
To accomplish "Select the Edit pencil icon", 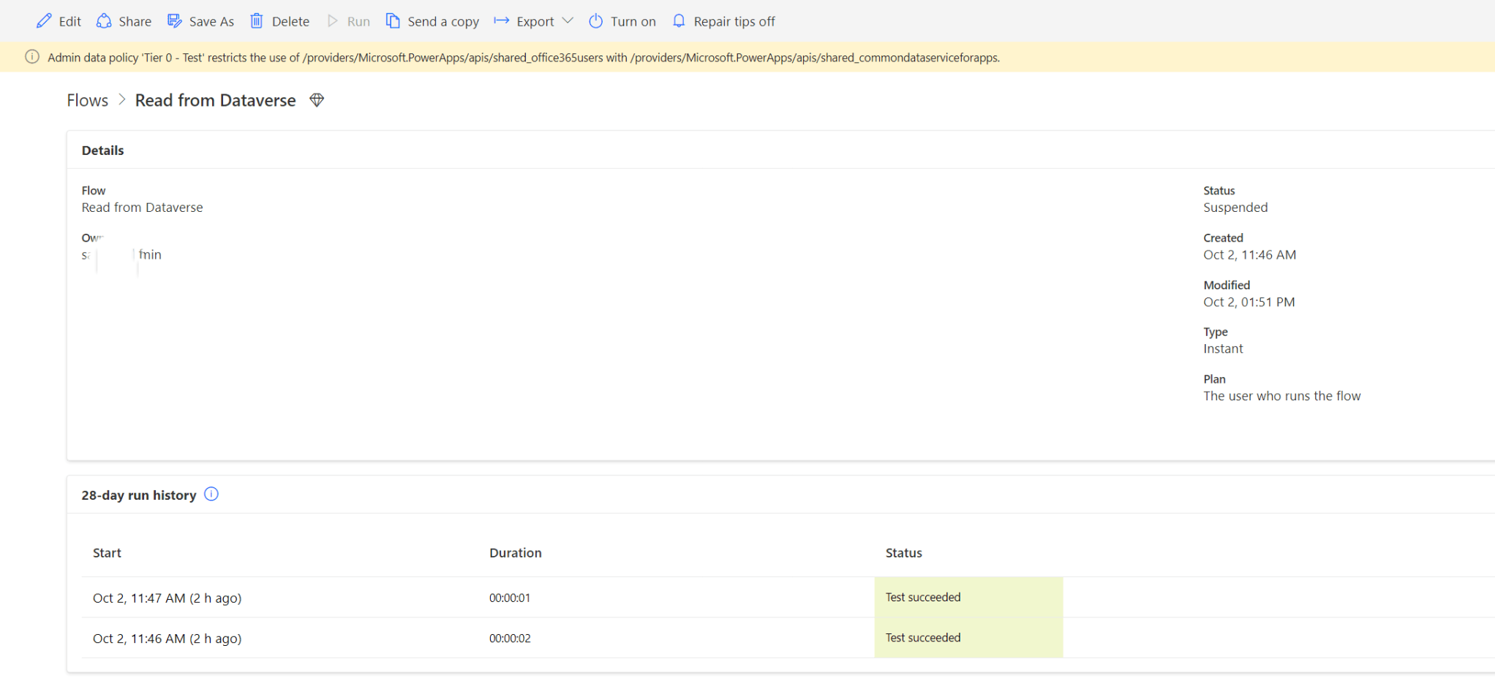I will [x=43, y=21].
